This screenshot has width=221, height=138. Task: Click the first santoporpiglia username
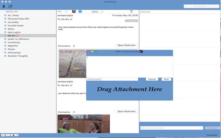point(65,15)
